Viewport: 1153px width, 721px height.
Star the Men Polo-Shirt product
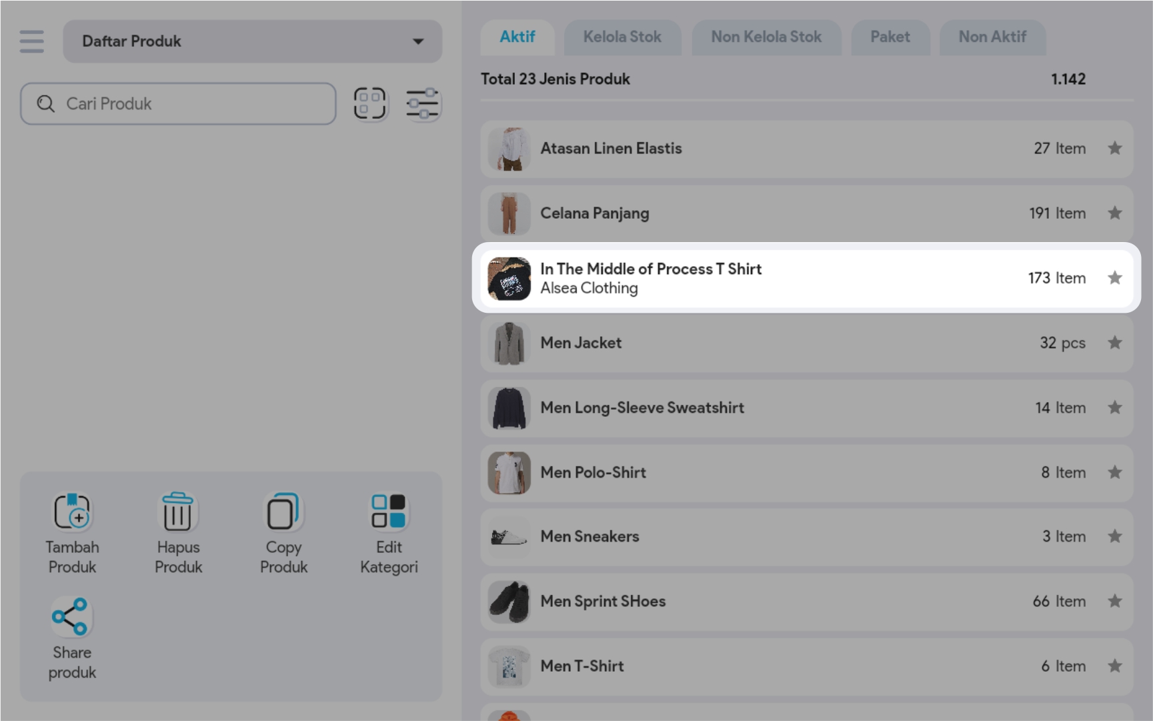(1114, 472)
